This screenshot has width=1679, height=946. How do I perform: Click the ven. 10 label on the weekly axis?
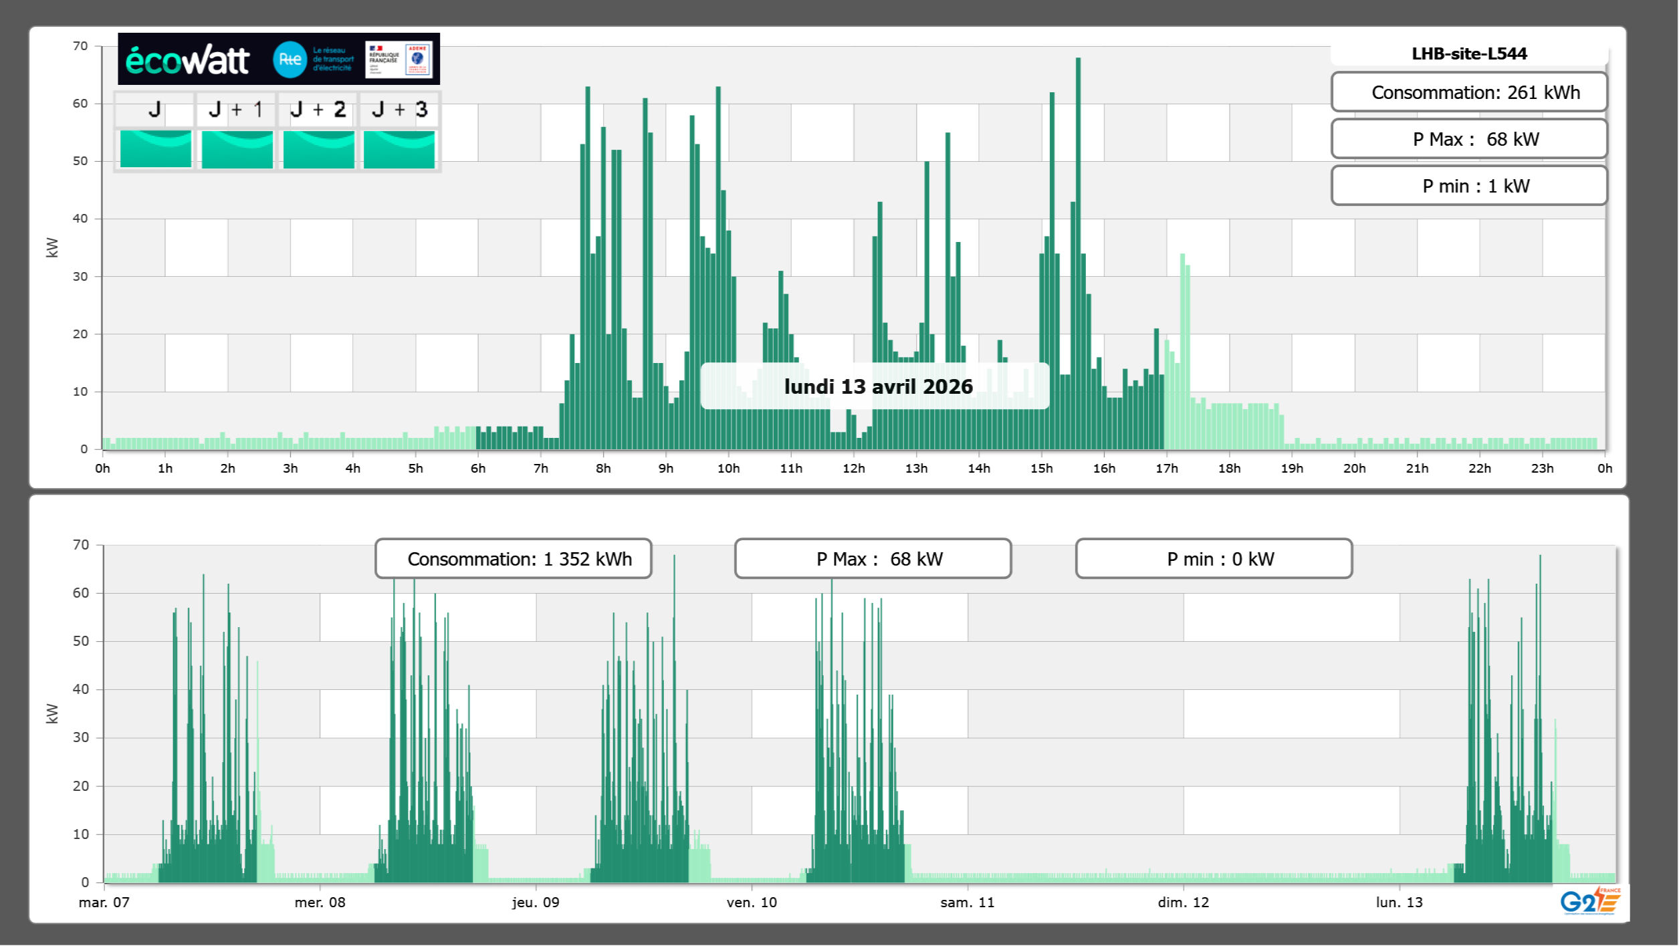point(752,903)
